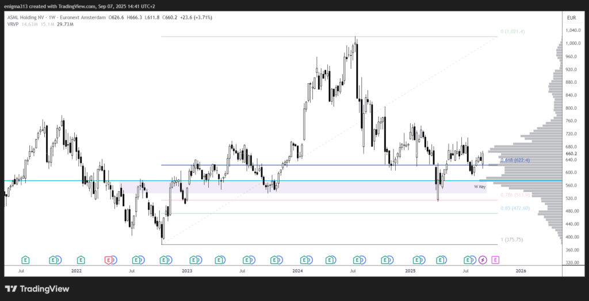Click the leftmost green earnings E marker
Screen dimensions: 589x301
tap(25, 260)
